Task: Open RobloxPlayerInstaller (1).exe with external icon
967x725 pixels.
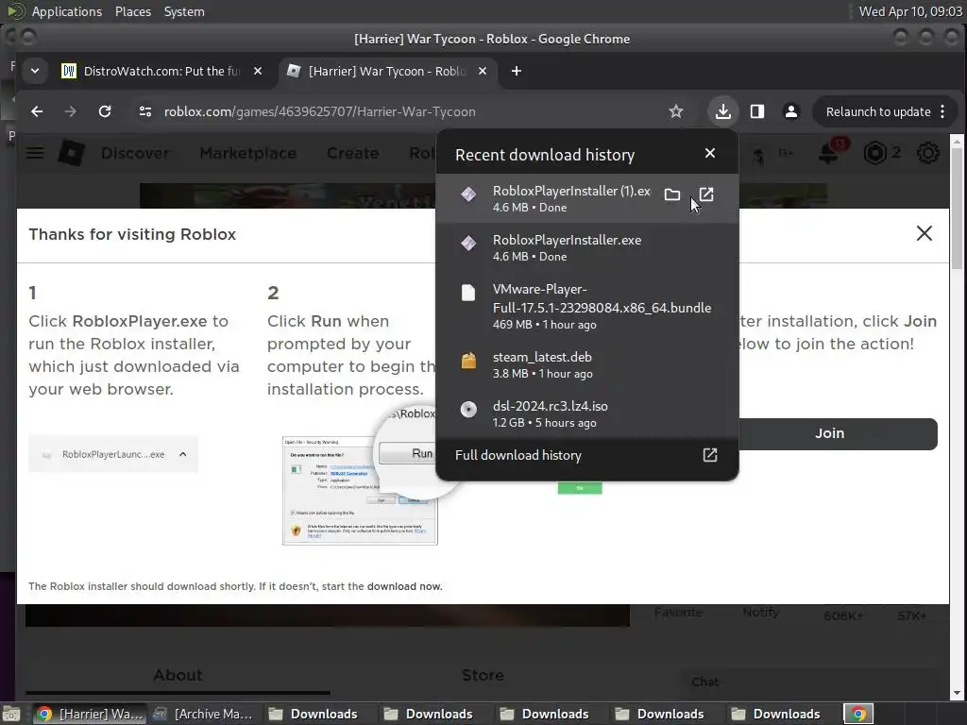Action: (706, 194)
